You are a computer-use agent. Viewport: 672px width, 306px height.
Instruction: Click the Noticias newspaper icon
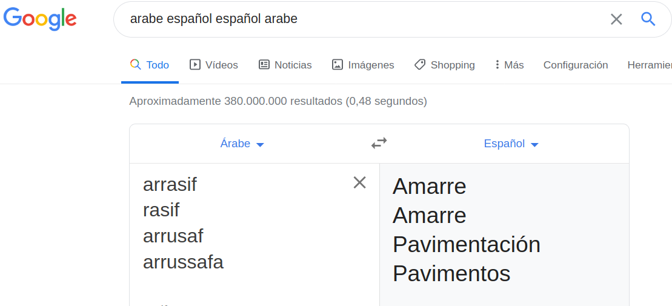click(x=264, y=65)
